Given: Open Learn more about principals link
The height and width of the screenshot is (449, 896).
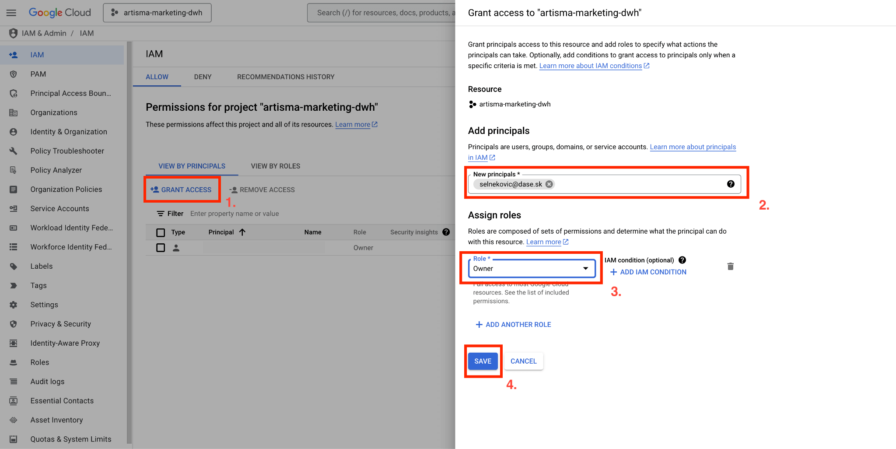Looking at the screenshot, I should click(x=602, y=152).
